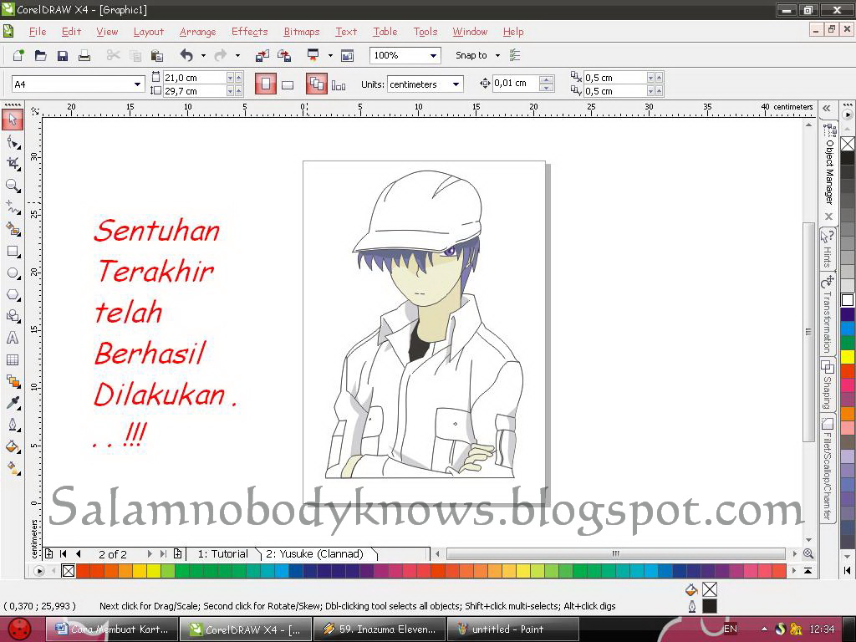
Task: Select the Interactive Blend tool
Action: pos(13,381)
